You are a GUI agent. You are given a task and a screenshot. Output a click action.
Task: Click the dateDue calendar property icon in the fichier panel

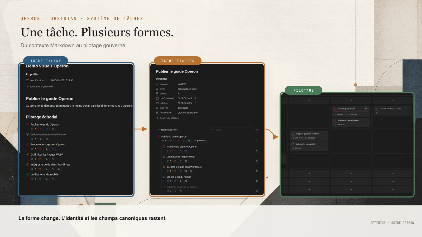[157, 103]
